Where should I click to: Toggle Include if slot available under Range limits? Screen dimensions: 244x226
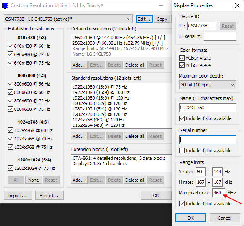point(182,204)
